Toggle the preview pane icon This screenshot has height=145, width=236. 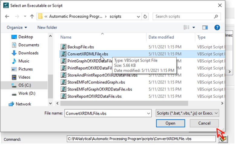point(205,27)
